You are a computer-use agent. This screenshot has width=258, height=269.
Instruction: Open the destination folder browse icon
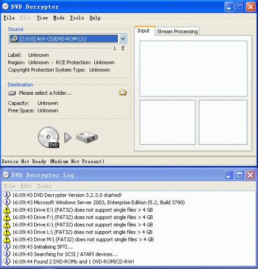point(123,92)
